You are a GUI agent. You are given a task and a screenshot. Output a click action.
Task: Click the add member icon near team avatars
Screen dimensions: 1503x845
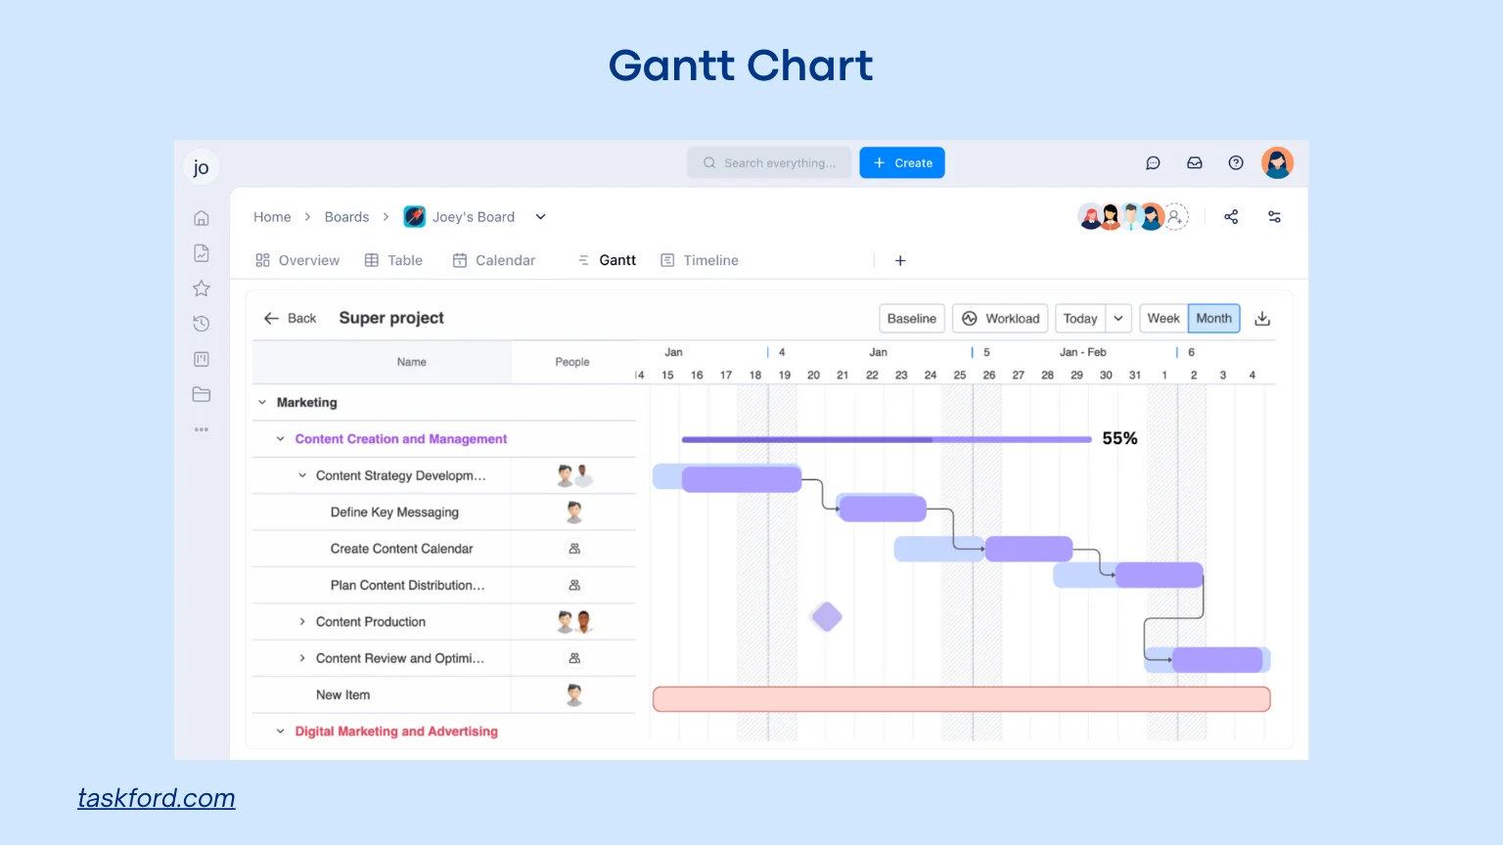1173,216
